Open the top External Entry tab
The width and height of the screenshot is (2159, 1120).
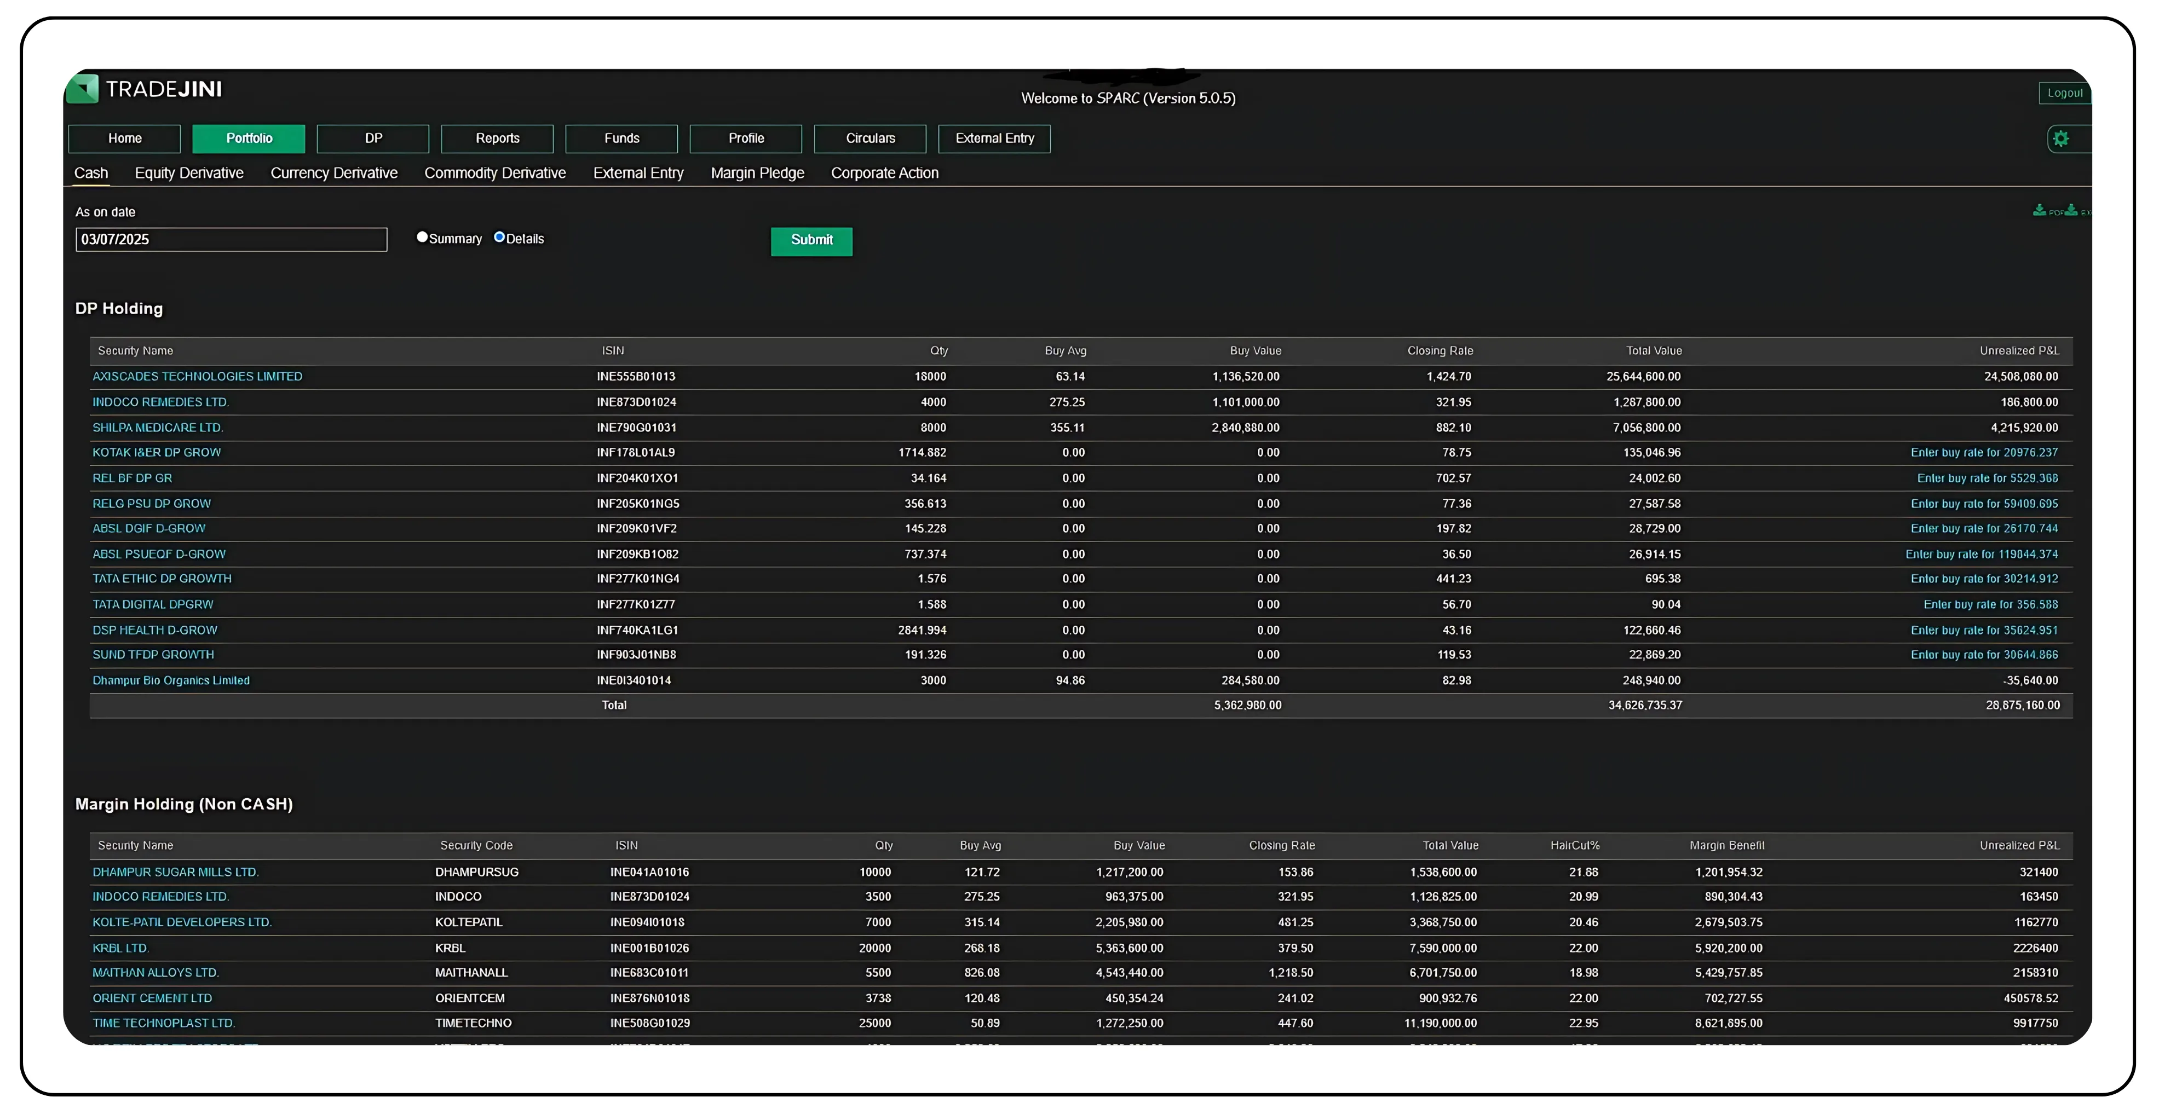coord(994,138)
